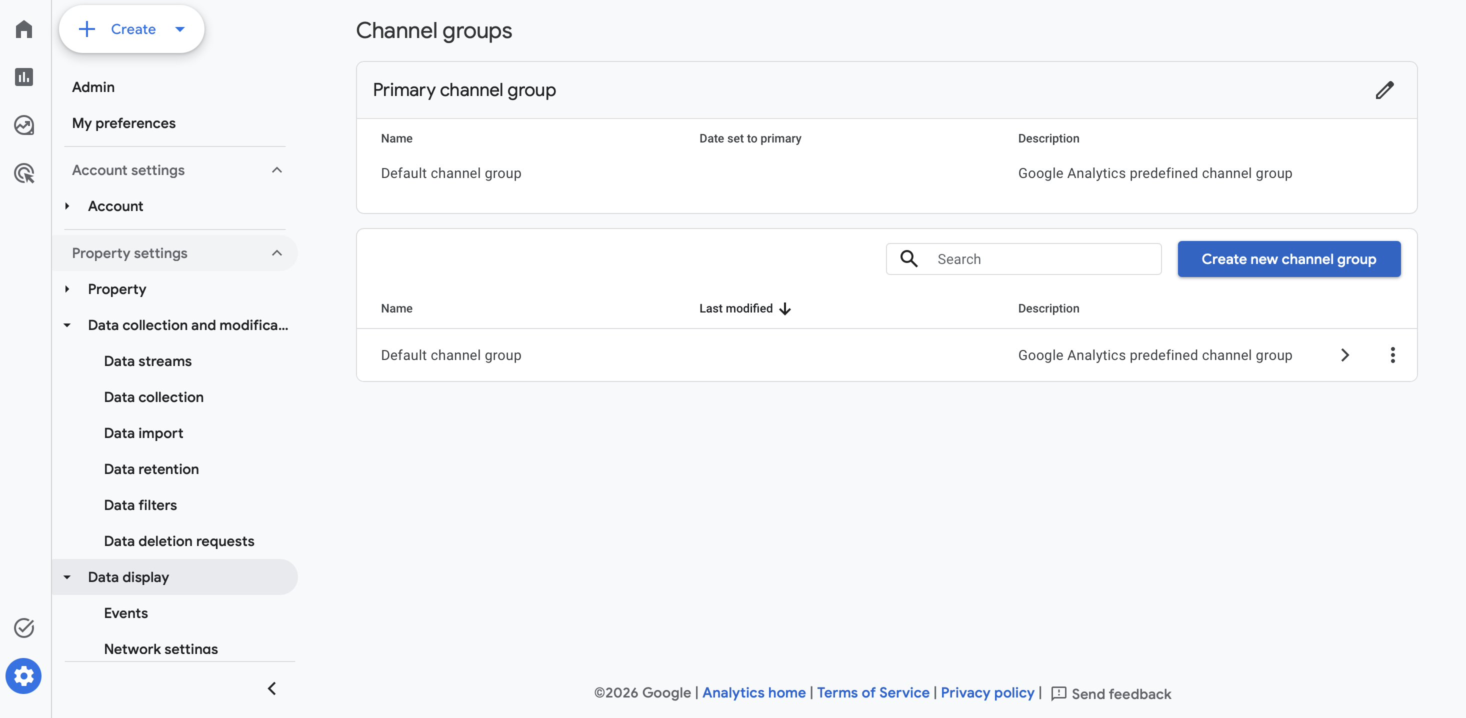Open My preferences
This screenshot has height=718, width=1466.
pos(123,123)
